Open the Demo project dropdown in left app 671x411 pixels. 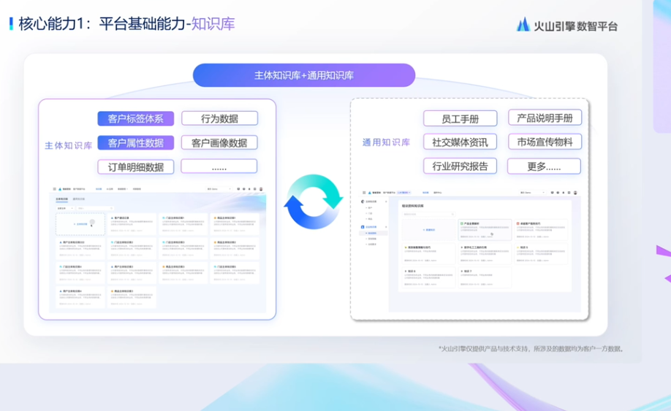(219, 189)
